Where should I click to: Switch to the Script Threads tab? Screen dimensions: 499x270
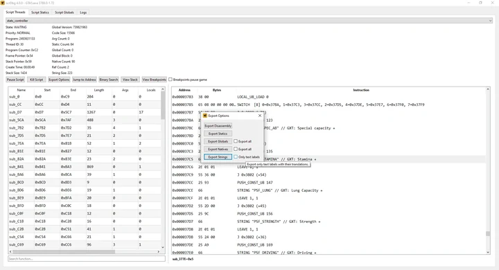(15, 12)
